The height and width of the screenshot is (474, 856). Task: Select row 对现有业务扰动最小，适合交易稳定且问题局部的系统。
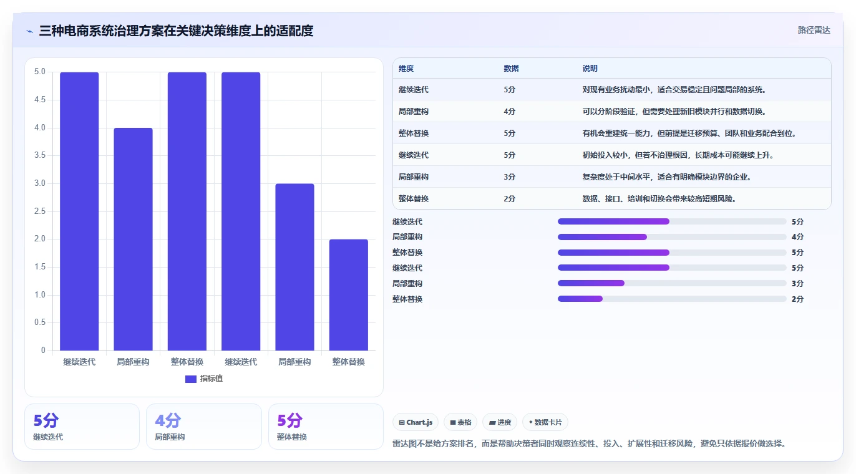click(612, 90)
